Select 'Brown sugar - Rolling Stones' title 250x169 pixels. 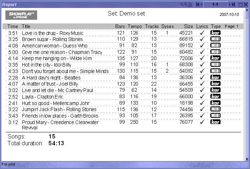(52, 39)
